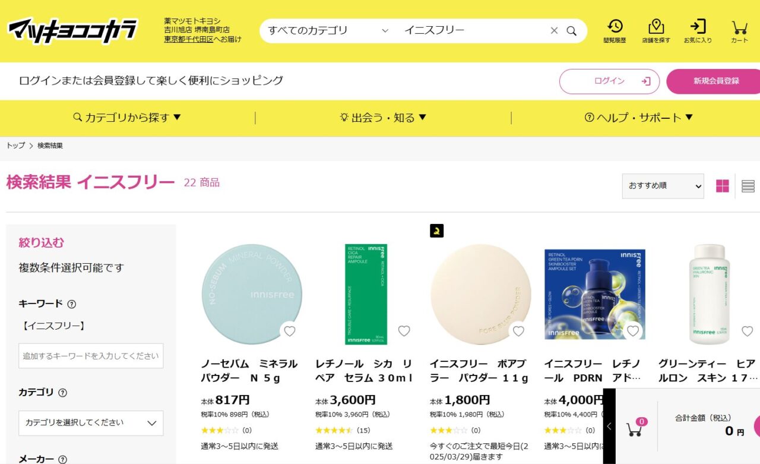Click イニスフリー レチノール PDRN title
This screenshot has width=760, height=464.
[x=593, y=371]
